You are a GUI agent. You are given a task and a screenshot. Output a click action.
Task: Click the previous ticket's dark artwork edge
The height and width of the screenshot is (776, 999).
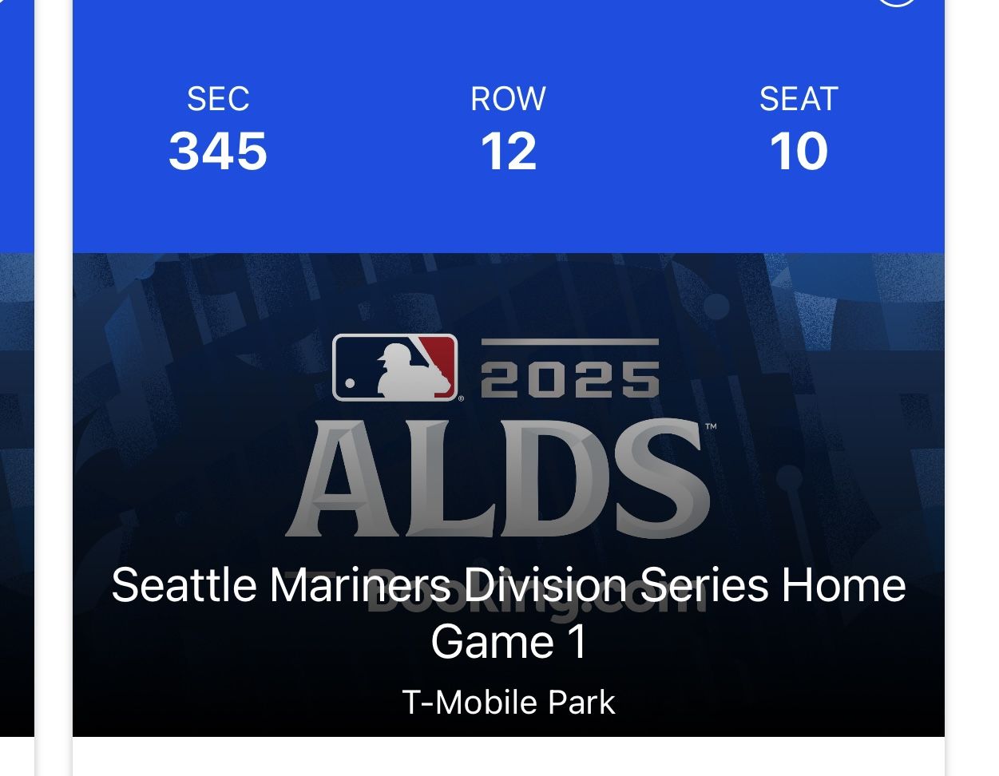[x=16, y=479]
